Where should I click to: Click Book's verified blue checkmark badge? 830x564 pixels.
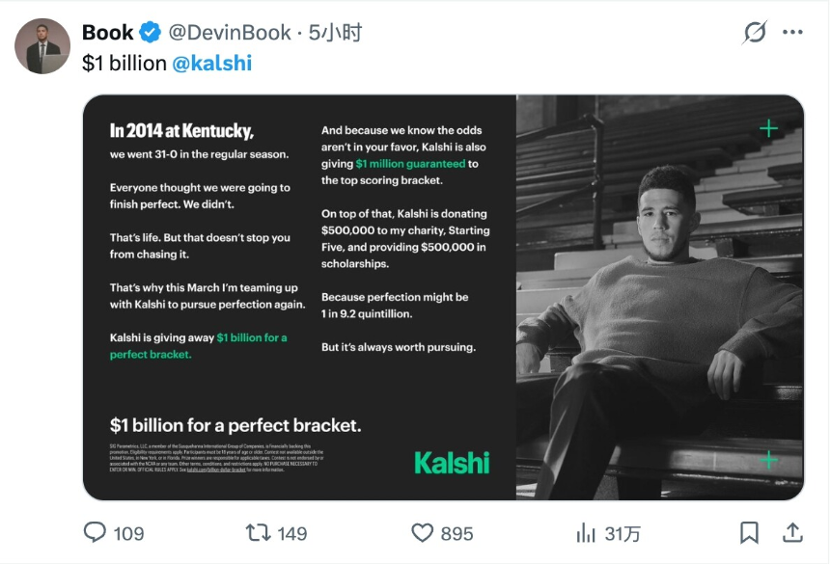pyautogui.click(x=151, y=31)
